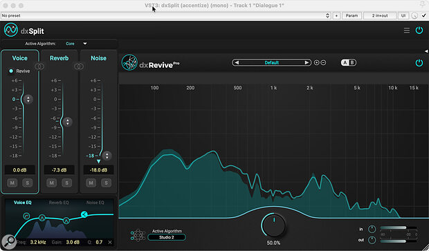Click the link icon between Voice and Reverb
Viewport: 429px width, 251px height.
tap(39, 66)
